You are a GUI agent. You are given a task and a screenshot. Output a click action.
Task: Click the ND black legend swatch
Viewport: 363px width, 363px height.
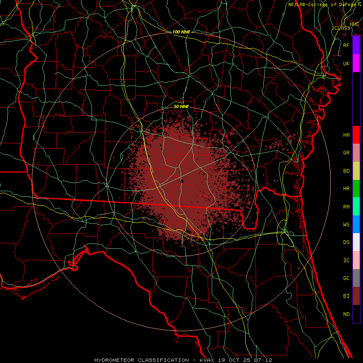click(x=356, y=314)
